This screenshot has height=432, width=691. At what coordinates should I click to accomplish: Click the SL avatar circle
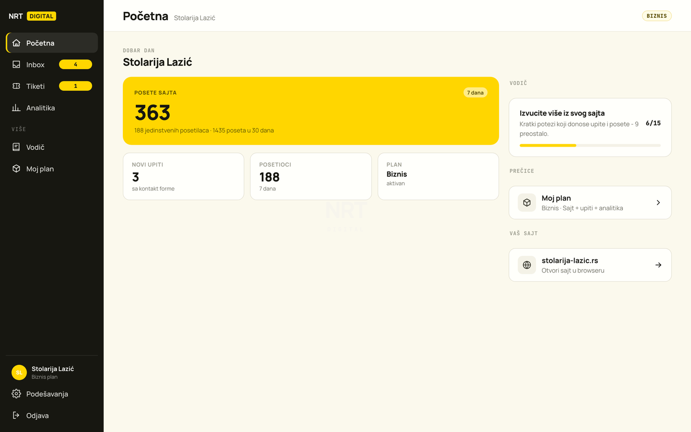coord(19,372)
